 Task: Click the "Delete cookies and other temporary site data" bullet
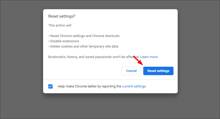(84, 46)
